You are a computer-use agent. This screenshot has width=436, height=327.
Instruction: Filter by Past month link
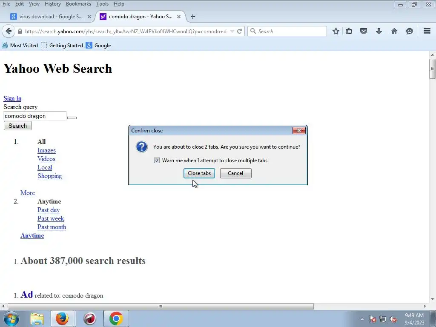(x=52, y=227)
